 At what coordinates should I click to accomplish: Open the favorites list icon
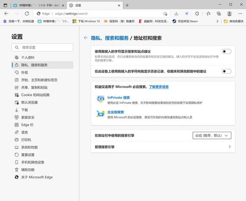pyautogui.click(x=209, y=14)
